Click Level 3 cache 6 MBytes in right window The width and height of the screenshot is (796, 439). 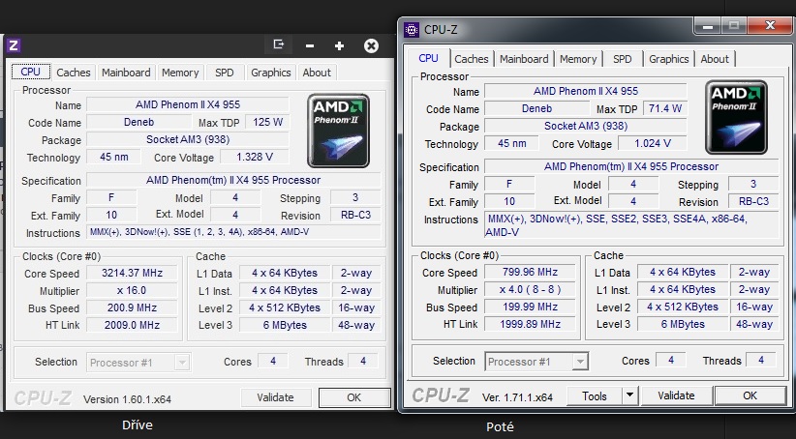point(683,324)
